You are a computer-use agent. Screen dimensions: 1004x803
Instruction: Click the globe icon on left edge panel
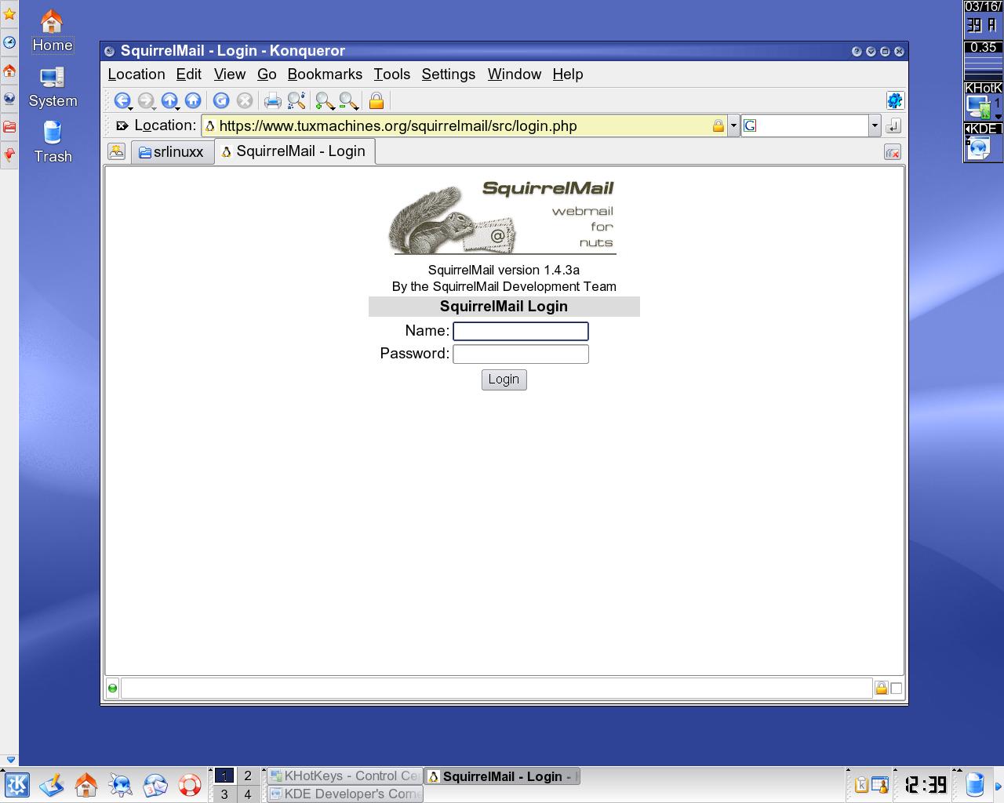tap(9, 99)
